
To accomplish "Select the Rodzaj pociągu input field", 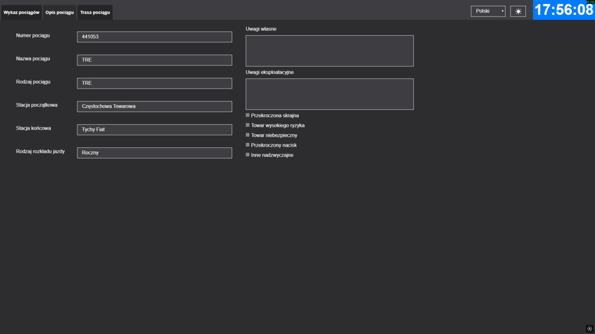I will 154,83.
